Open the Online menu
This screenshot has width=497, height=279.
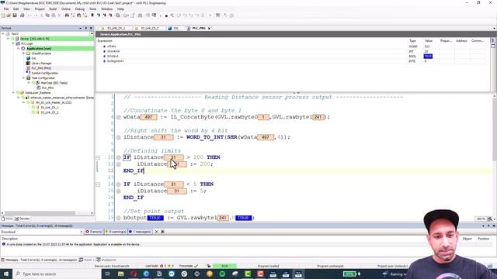coord(66,9)
